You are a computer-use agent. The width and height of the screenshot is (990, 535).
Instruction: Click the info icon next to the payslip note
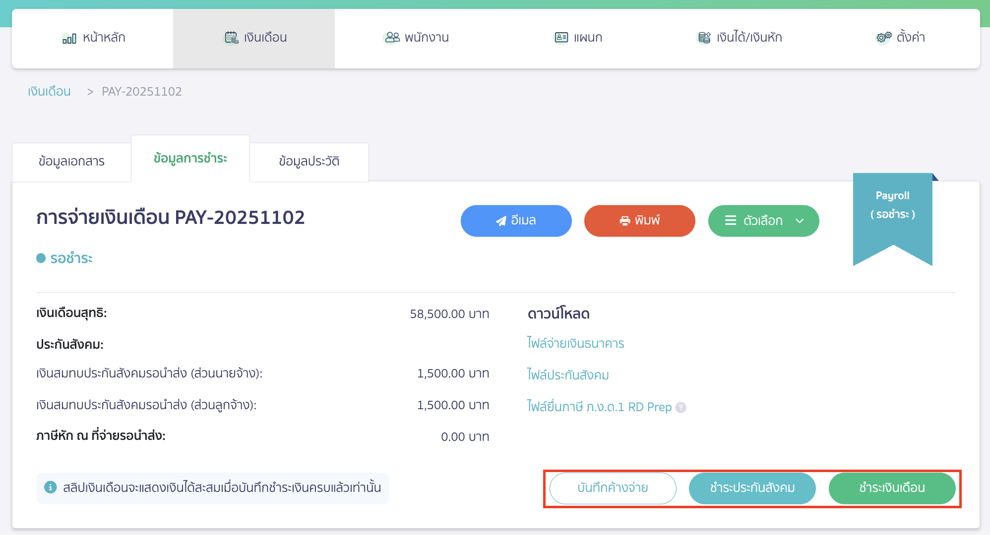pos(52,487)
